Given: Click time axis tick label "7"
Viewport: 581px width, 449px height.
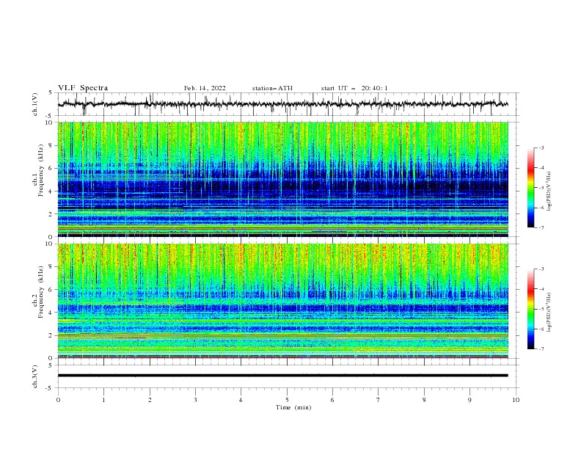Looking at the screenshot, I should coord(379,400).
